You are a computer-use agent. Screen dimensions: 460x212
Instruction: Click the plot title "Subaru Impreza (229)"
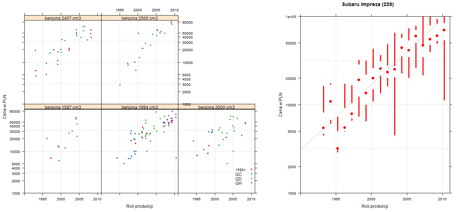click(368, 5)
